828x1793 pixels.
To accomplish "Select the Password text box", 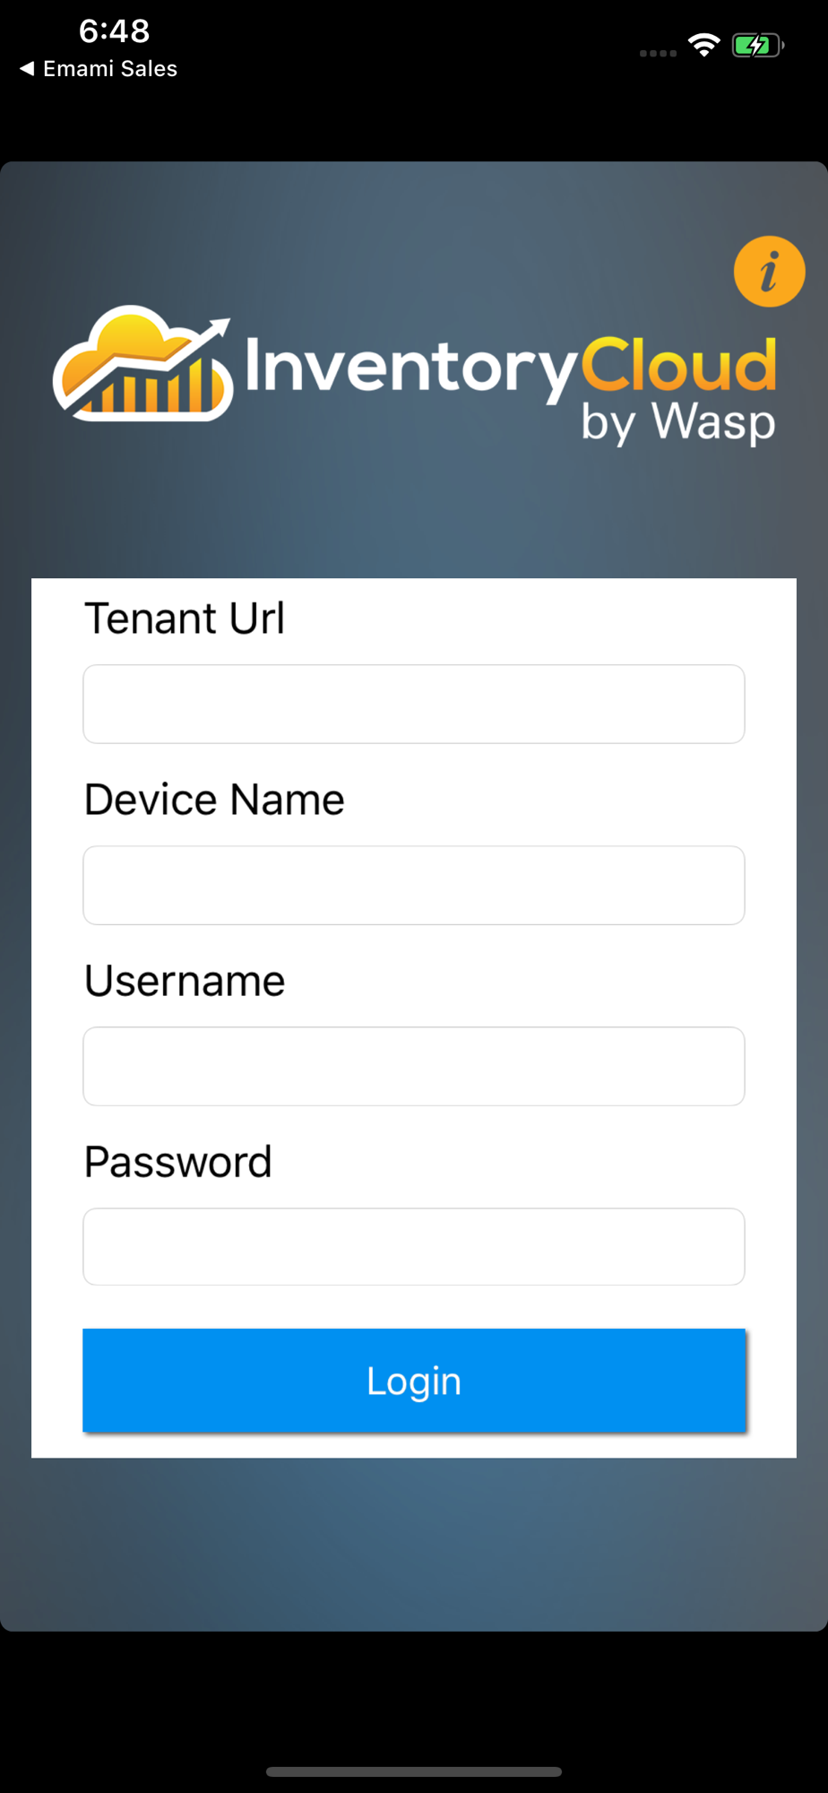I will [414, 1246].
